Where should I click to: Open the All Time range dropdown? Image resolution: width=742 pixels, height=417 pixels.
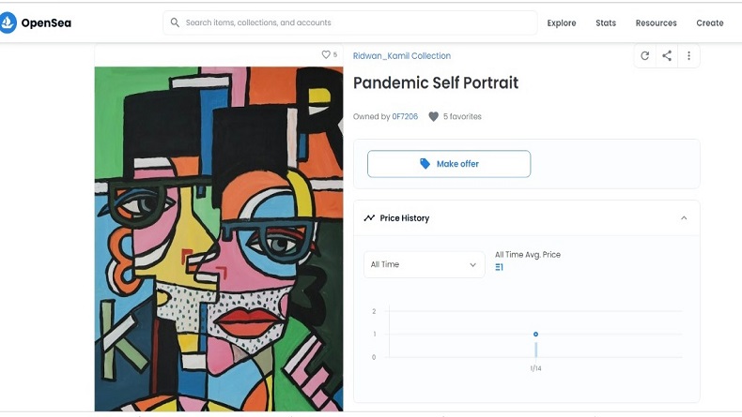click(425, 264)
